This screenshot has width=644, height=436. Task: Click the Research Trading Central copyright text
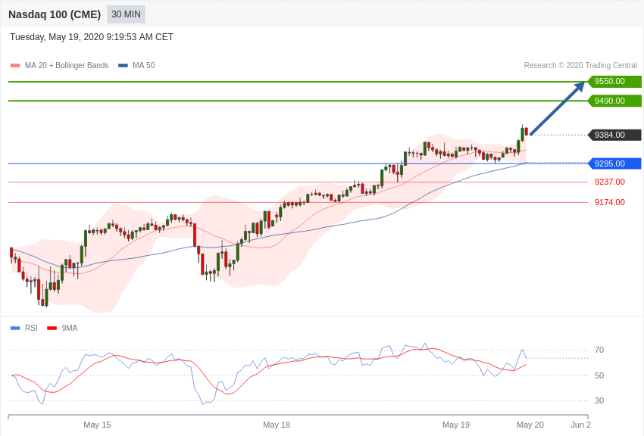(580, 66)
